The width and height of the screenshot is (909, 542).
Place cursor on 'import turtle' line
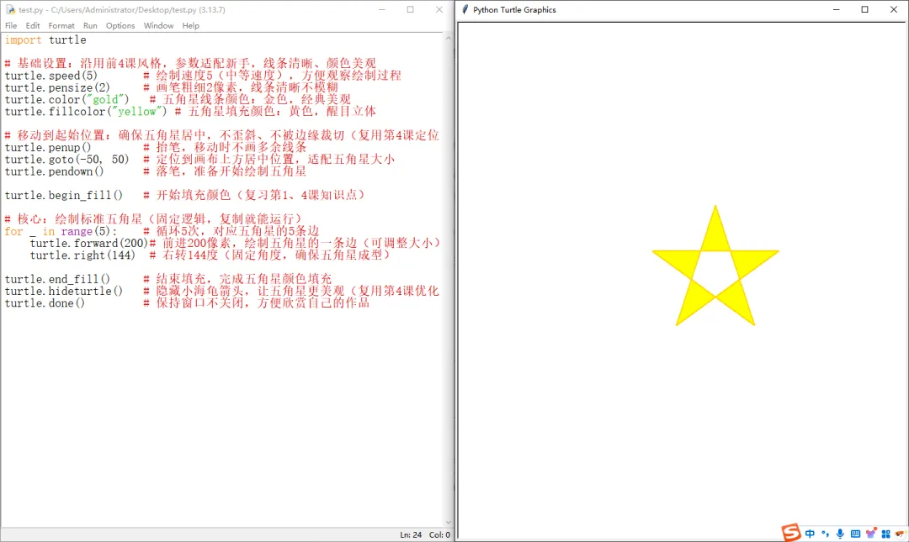(45, 40)
